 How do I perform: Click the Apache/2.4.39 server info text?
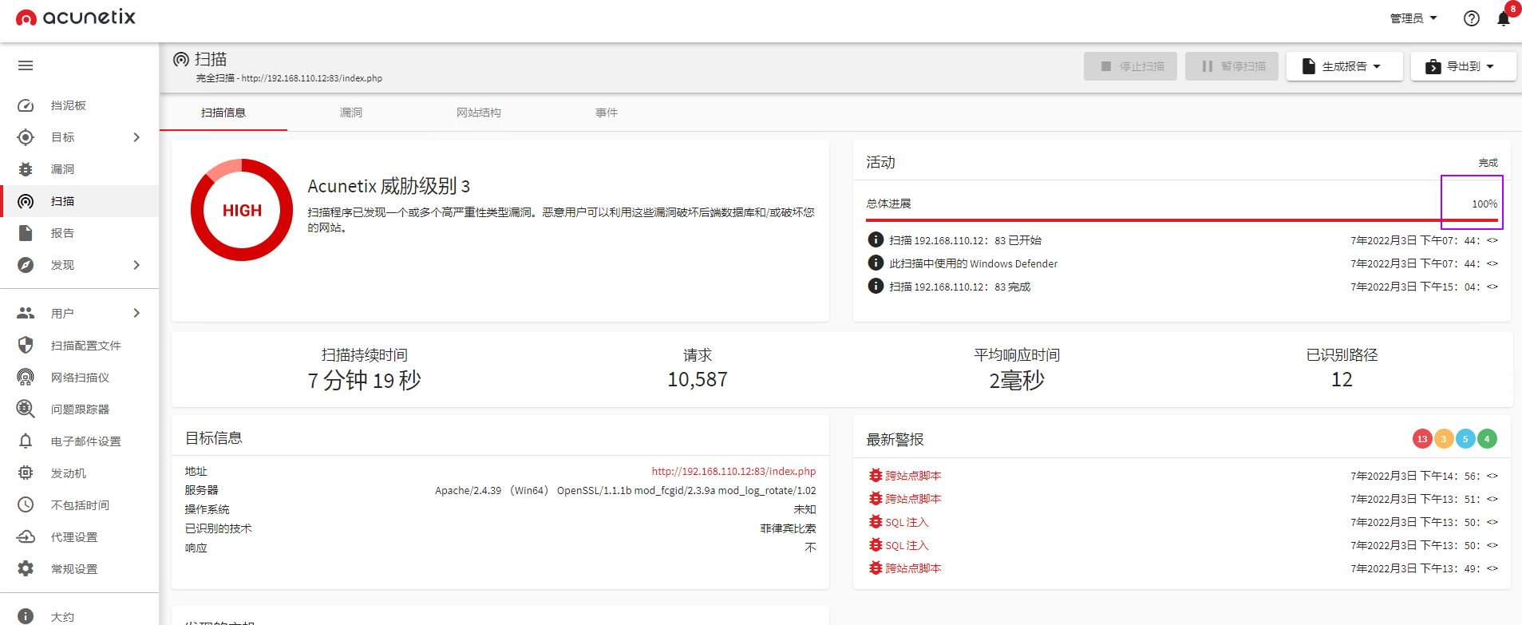point(626,491)
